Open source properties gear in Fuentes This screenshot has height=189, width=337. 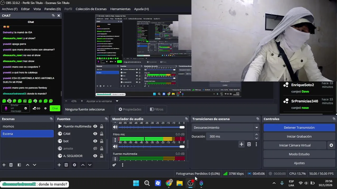(x=74, y=165)
